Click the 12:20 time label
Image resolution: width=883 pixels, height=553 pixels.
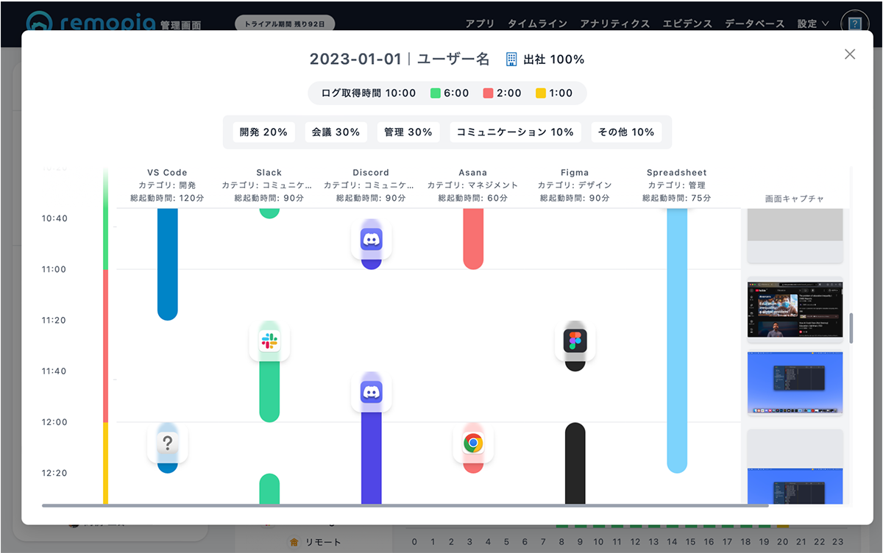point(54,474)
